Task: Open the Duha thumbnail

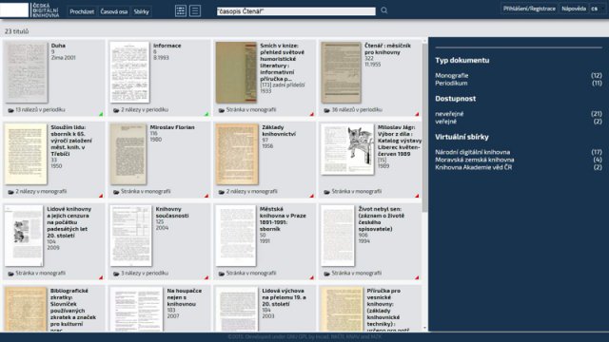Action: [27, 72]
